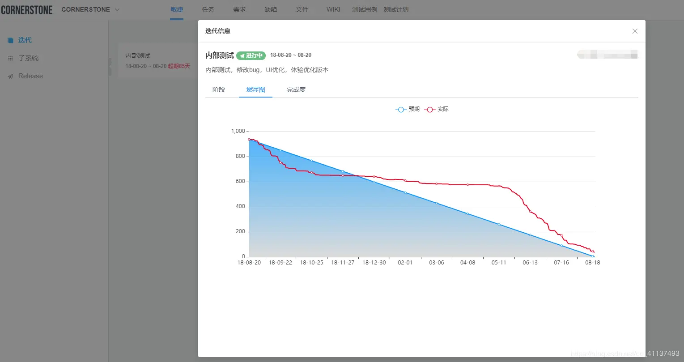
Task: Open the 文件 top menu
Action: click(x=302, y=9)
